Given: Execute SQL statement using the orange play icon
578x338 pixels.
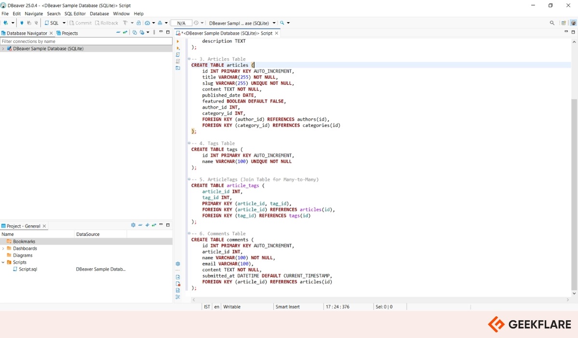Looking at the screenshot, I should click(x=178, y=41).
